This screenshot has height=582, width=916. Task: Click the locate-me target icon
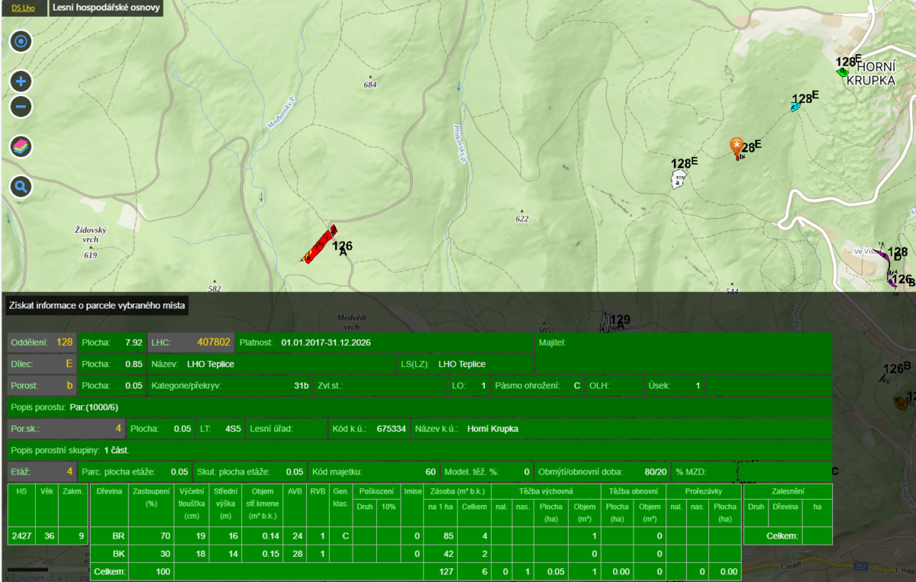21,41
